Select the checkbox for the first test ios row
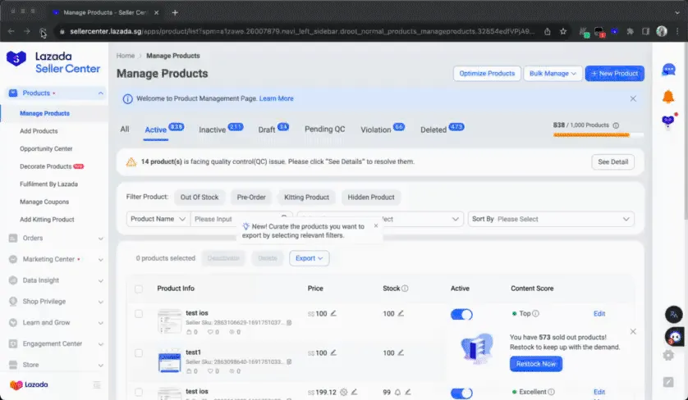Viewport: 688px width, 400px height. click(139, 314)
